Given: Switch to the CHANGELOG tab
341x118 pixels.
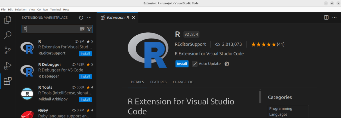Looking at the screenshot, I should (x=183, y=82).
